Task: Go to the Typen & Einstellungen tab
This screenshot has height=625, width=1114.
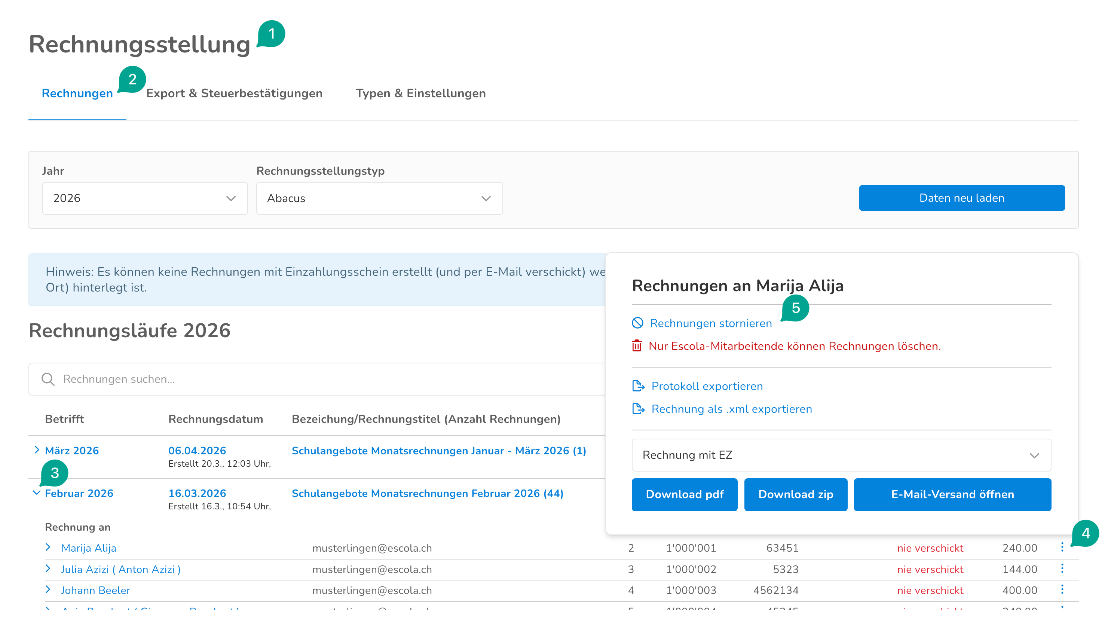Action: [421, 94]
